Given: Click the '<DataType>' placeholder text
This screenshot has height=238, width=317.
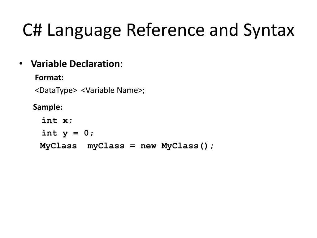Looking at the screenshot, I should (x=56, y=90).
